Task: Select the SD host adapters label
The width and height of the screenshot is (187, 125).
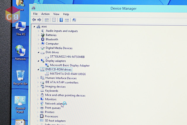Action: (x=55, y=121)
